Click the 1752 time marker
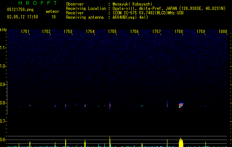This screenshot has height=147, width=232. 46,32
